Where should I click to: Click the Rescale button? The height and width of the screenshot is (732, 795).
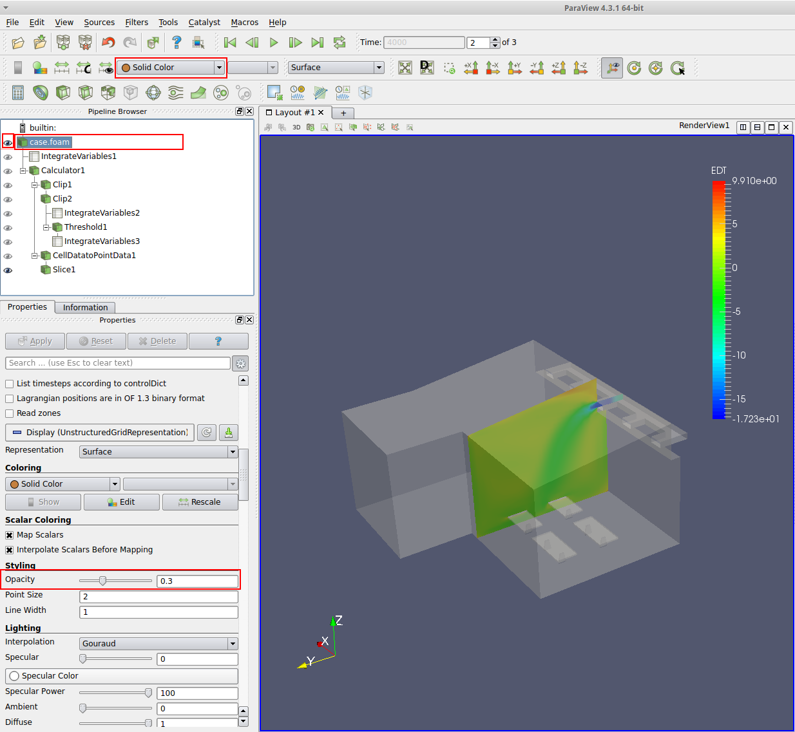tap(200, 502)
